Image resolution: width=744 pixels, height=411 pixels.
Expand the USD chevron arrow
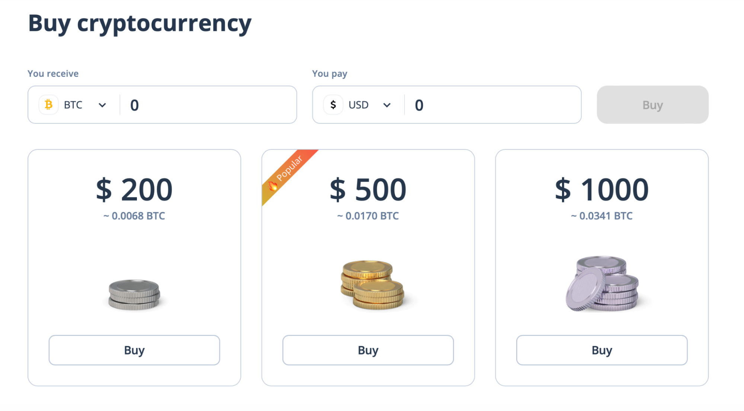click(387, 105)
